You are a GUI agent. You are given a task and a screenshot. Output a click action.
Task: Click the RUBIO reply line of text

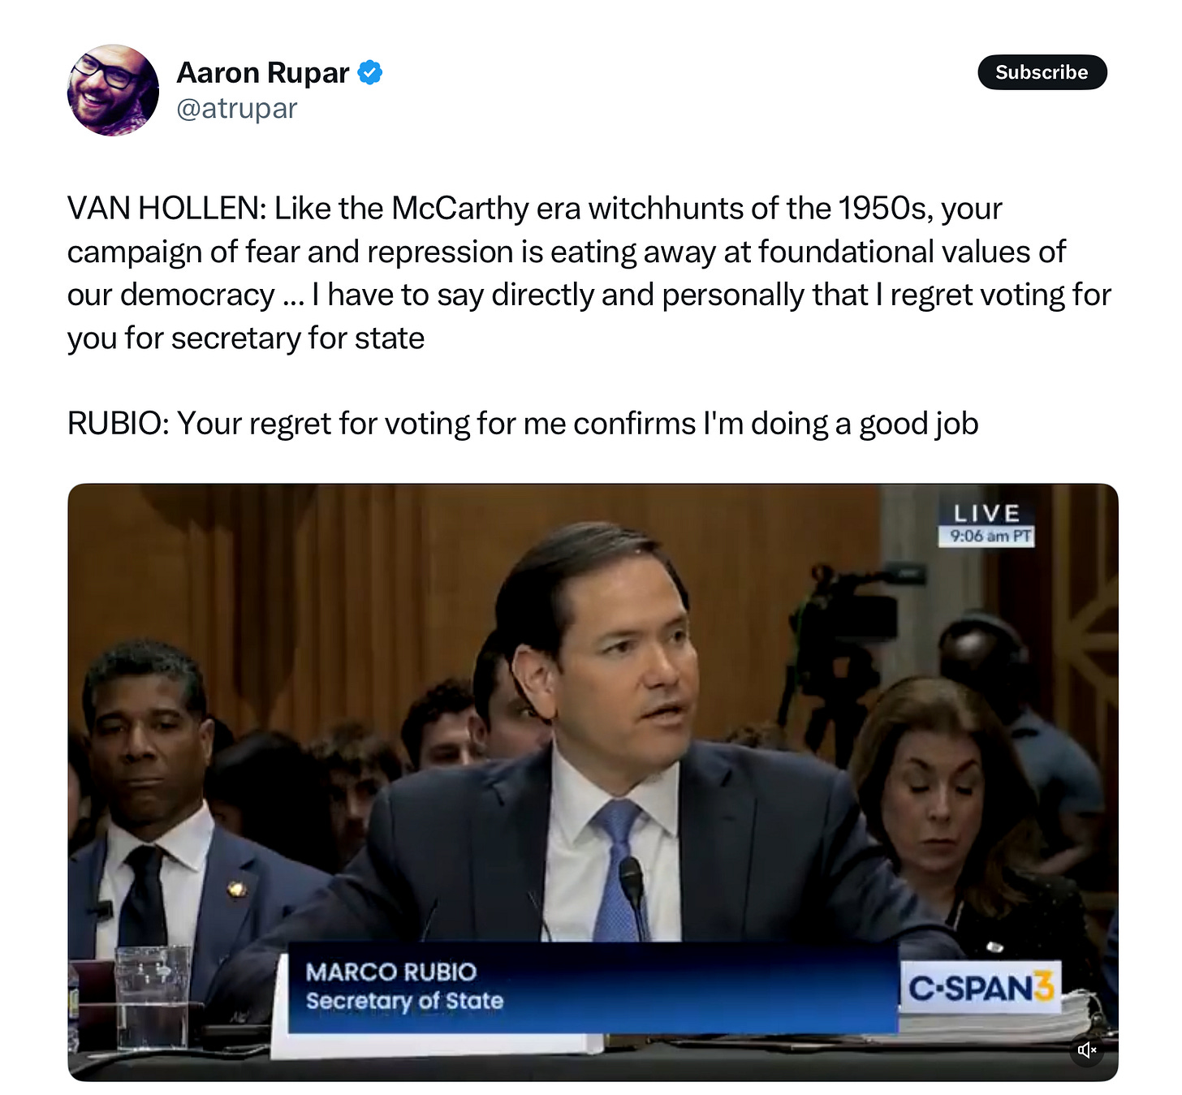click(x=523, y=424)
